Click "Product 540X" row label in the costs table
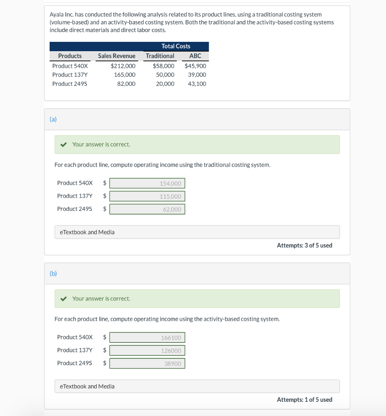The width and height of the screenshot is (386, 416). 70,66
